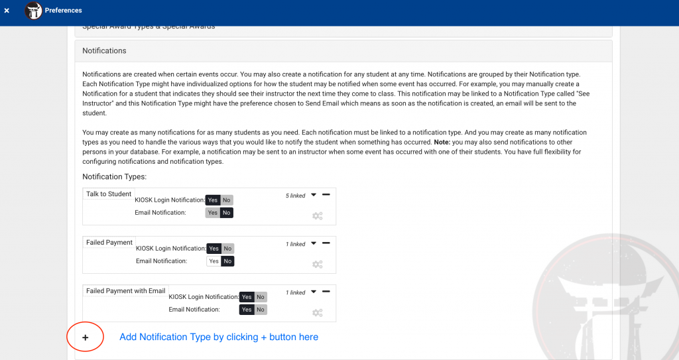Image resolution: width=679 pixels, height=360 pixels.
Task: Remove Talk to Student with minus icon
Action: tap(326, 195)
